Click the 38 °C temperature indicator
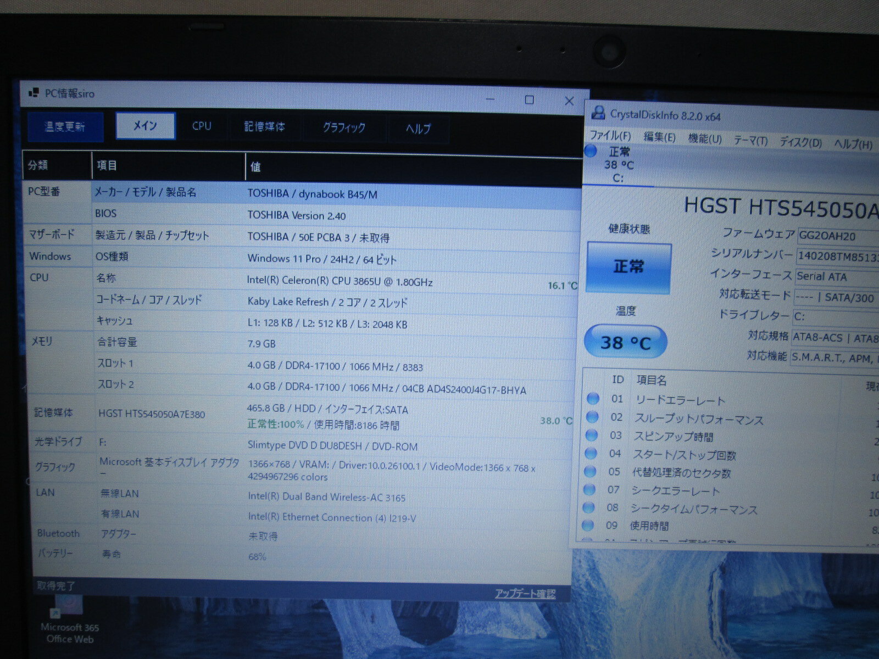This screenshot has height=659, width=879. coord(625,342)
